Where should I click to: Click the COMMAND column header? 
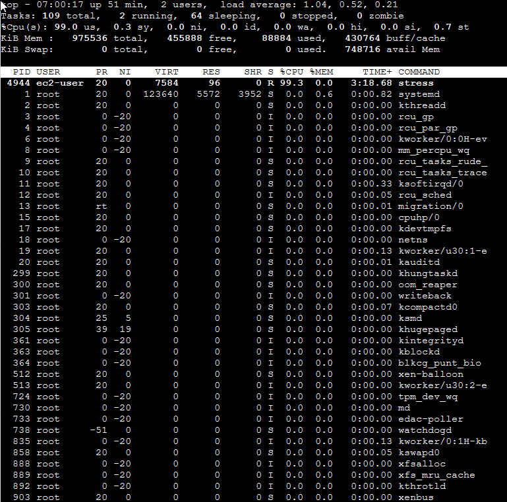tap(419, 72)
